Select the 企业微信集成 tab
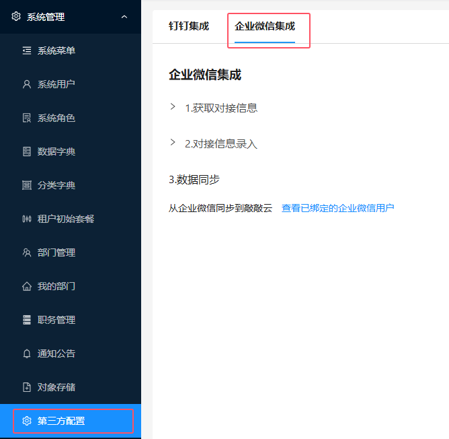449x439 pixels. coord(265,26)
